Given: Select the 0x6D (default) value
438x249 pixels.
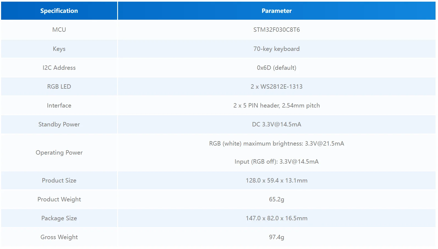Looking at the screenshot, I should click(277, 68).
